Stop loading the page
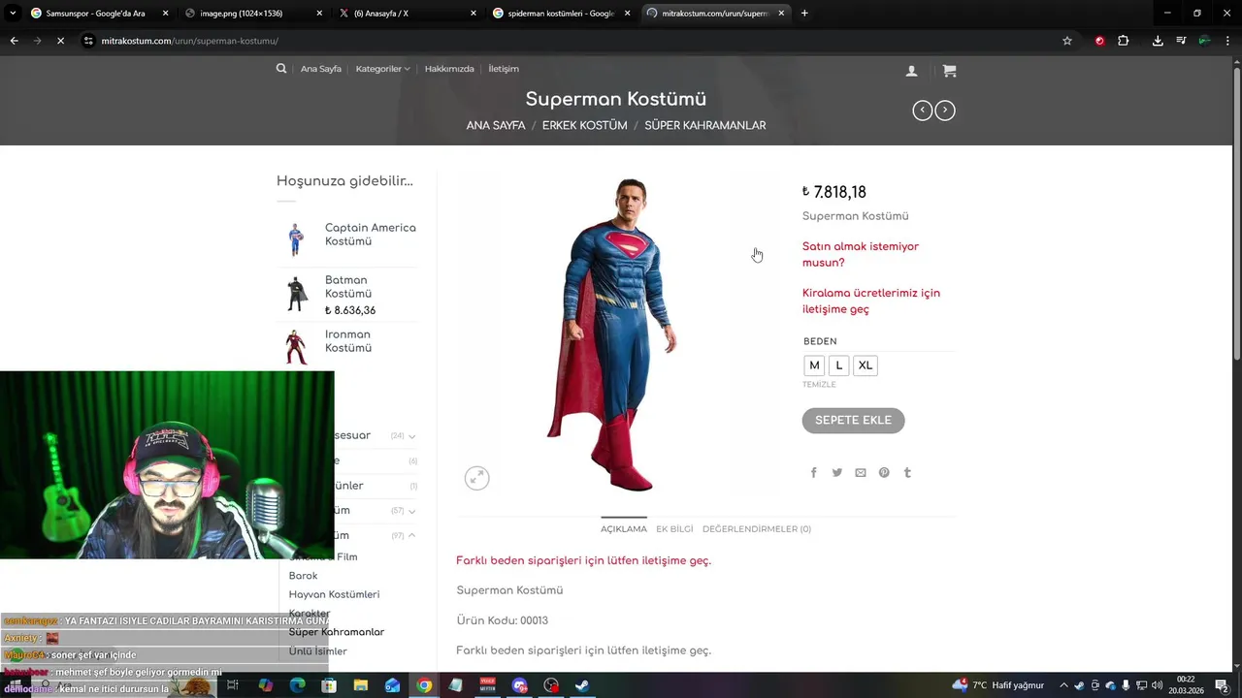Image resolution: width=1242 pixels, height=698 pixels. (60, 41)
